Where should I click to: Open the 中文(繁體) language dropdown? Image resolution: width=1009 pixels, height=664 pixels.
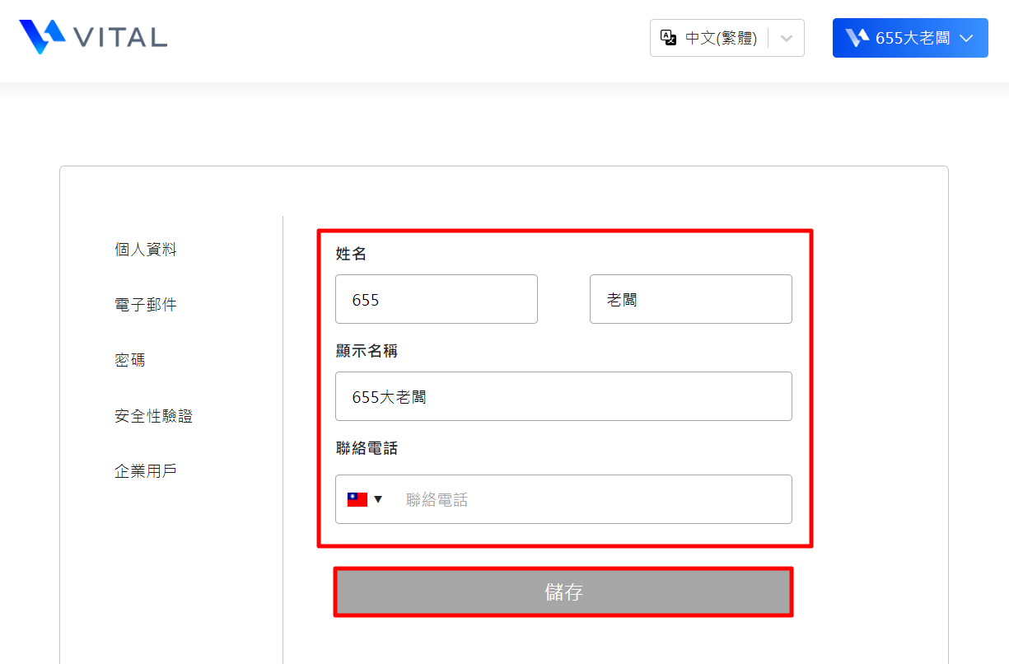tap(721, 38)
